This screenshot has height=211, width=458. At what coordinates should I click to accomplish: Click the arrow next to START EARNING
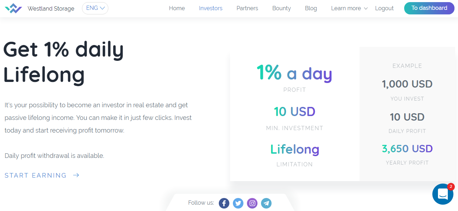76,175
